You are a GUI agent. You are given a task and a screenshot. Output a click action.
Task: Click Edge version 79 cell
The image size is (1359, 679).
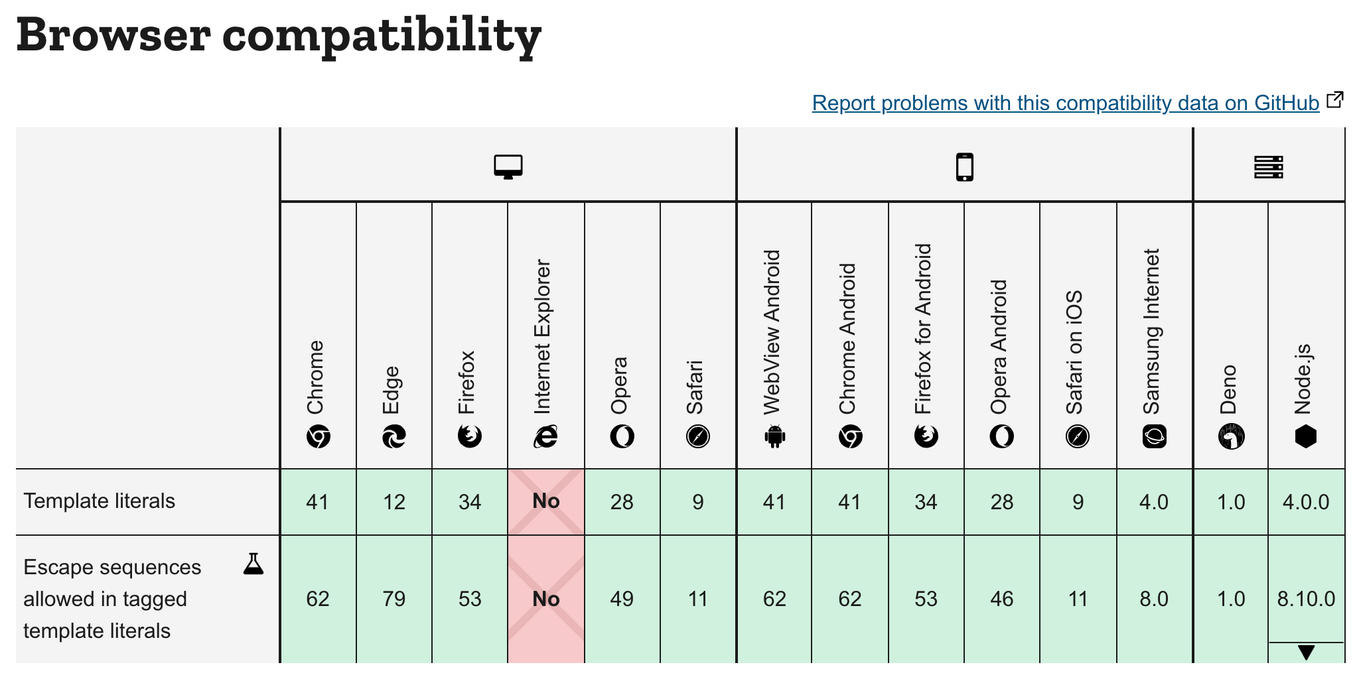pos(394,599)
